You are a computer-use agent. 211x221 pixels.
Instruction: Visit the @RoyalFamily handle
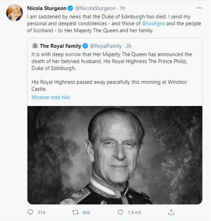point(105,46)
